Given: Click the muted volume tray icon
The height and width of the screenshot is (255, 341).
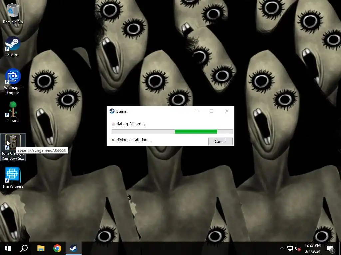Looking at the screenshot, I should point(298,248).
